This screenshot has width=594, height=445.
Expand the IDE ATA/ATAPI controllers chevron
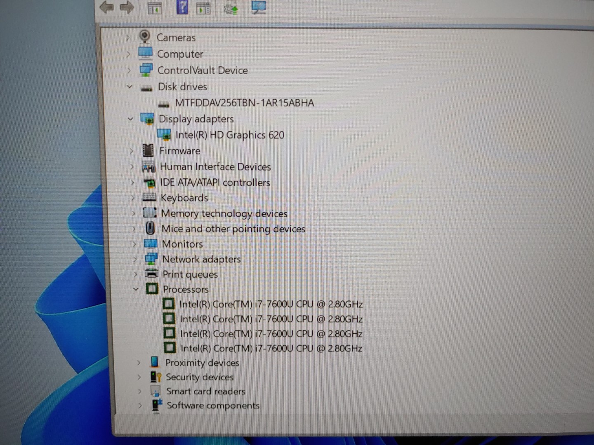click(132, 182)
